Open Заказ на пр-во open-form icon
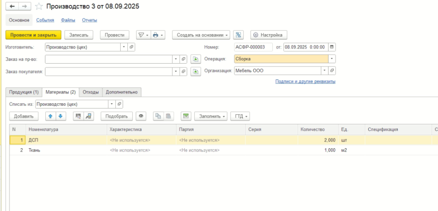 click(x=183, y=59)
